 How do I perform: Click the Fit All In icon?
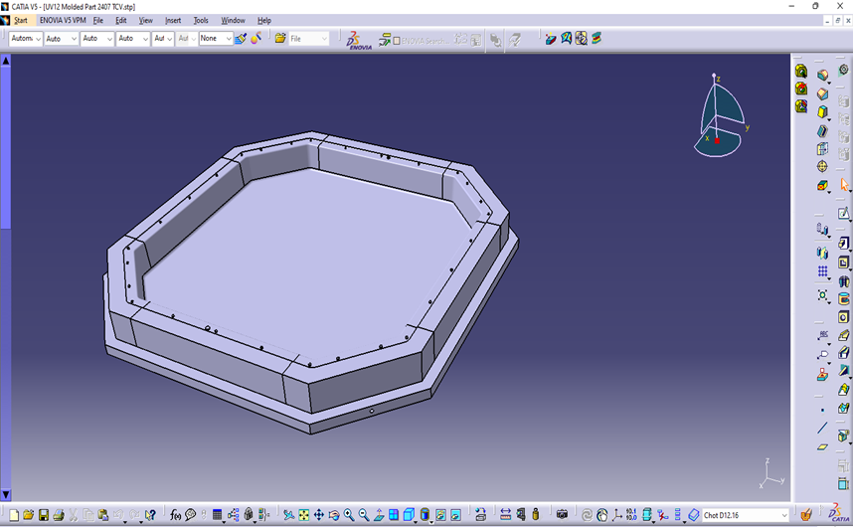pyautogui.click(x=303, y=515)
